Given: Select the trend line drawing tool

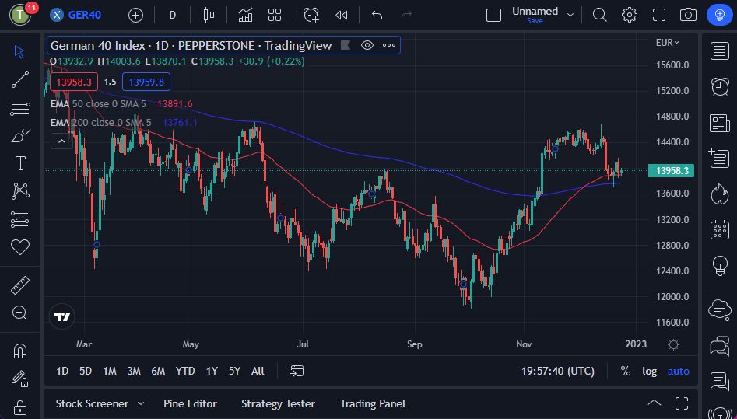Looking at the screenshot, I should [x=20, y=79].
